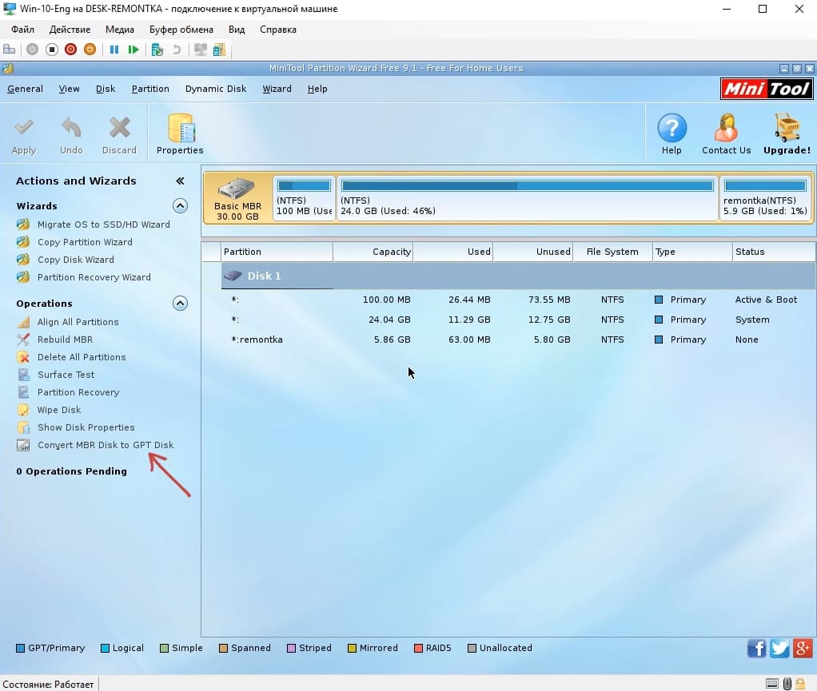Click the orange Save state icon in VM toolbar
This screenshot has width=817, height=691.
[90, 50]
